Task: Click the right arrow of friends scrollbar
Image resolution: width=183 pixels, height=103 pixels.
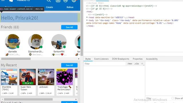Action: [x=79, y=59]
